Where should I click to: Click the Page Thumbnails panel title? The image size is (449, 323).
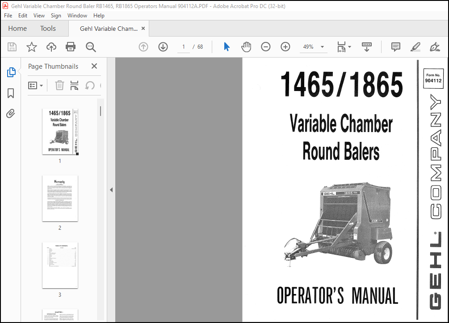53,66
